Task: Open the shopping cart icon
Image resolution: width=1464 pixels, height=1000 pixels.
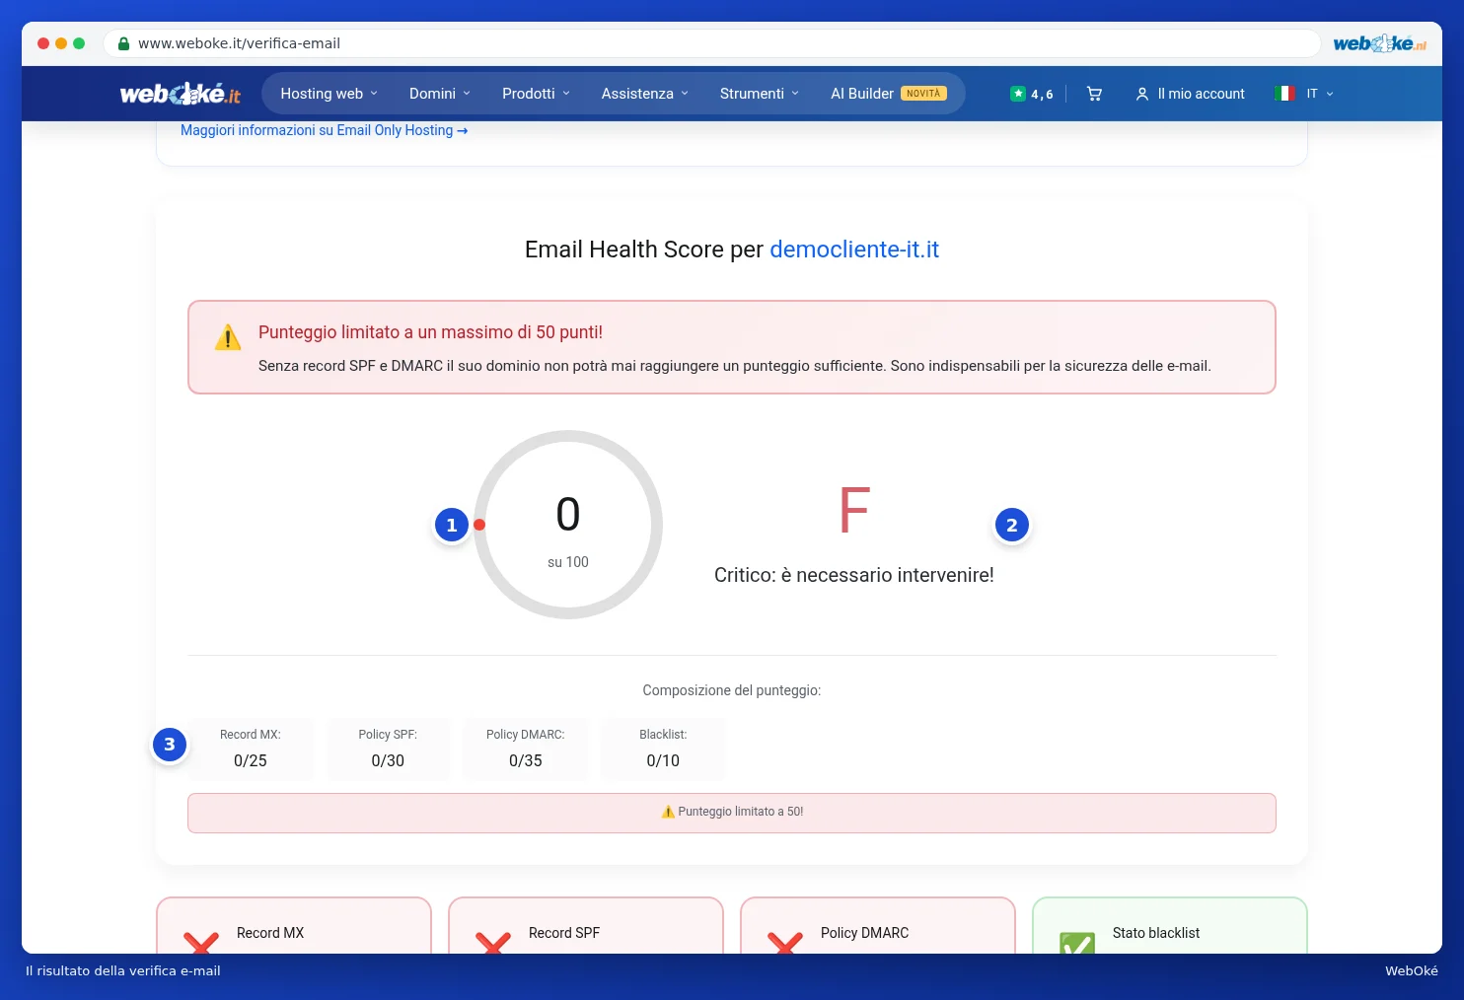Action: pos(1094,94)
